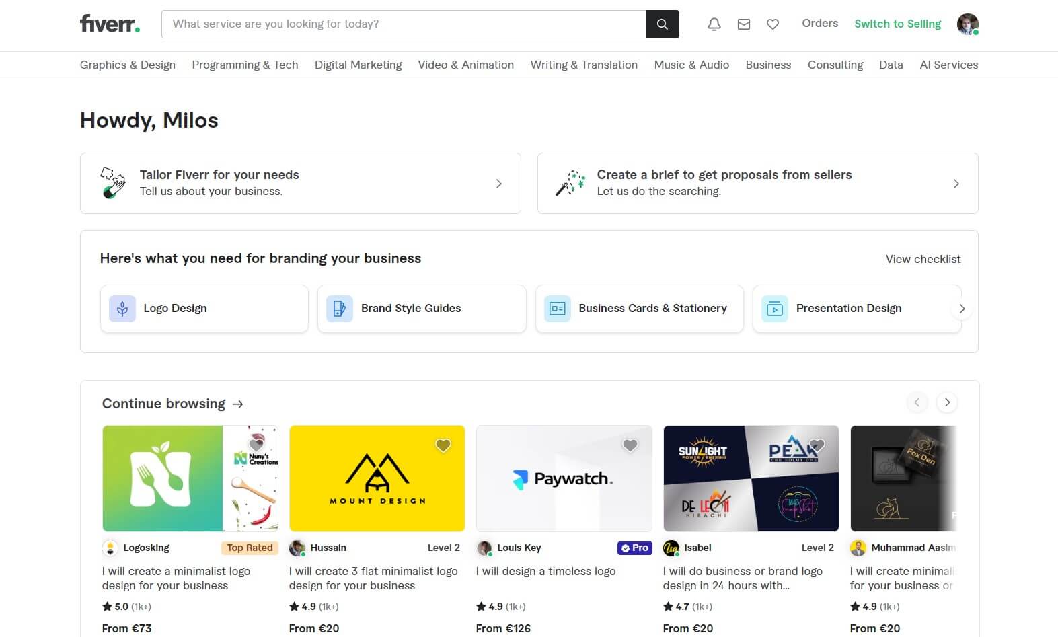Click the service search input field
Screen dimensions: 1058x637
click(404, 24)
